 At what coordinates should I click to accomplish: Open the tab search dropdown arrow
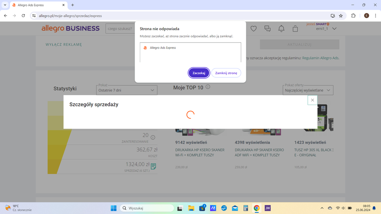5,5
